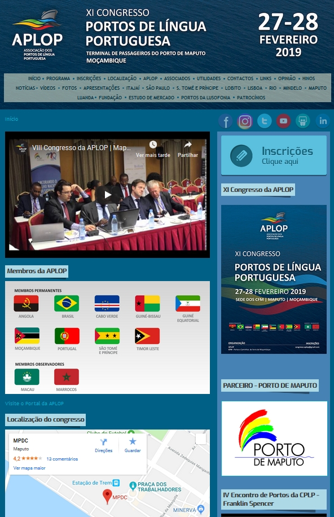Click Ver mapa maior link
The height and width of the screenshot is (517, 334).
point(29,468)
